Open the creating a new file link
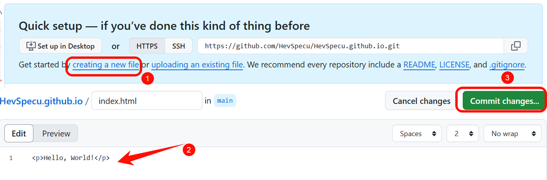 click(106, 65)
